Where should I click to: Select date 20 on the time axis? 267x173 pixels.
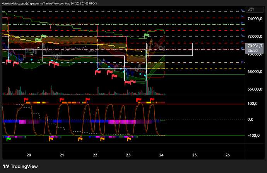pyautogui.click(x=29, y=155)
